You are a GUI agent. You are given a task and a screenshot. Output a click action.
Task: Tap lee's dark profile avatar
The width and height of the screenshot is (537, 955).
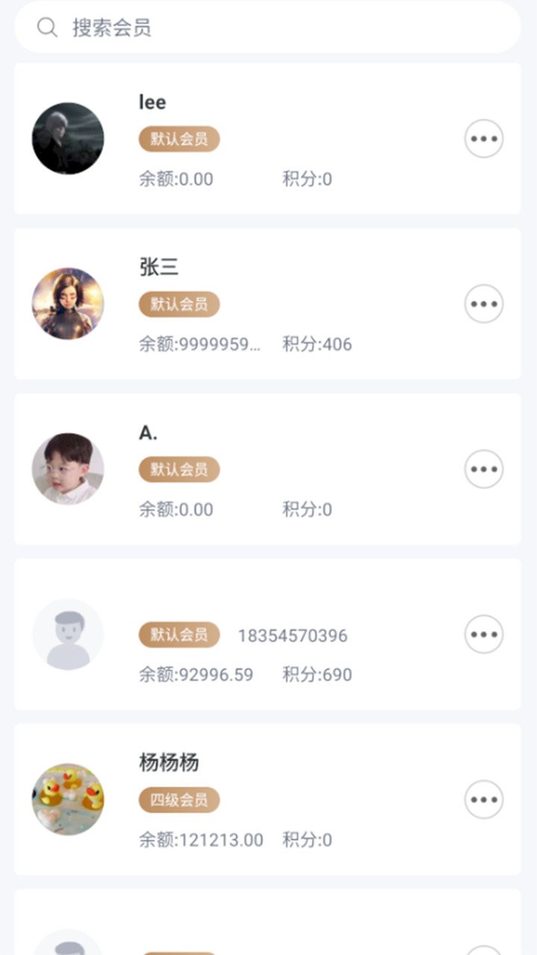[x=68, y=139]
